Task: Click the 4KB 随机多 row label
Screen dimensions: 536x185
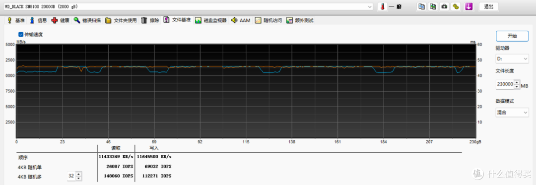Action: tap(30, 177)
